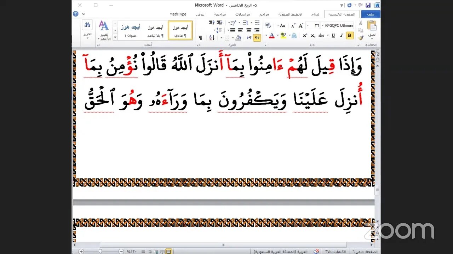The image size is (453, 254).
Task: Sort paragraphs with the A-Z icon
Action: coord(212,38)
